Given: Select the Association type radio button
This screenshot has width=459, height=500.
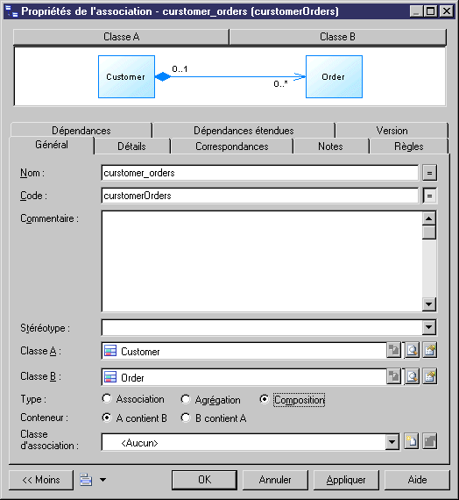Looking at the screenshot, I should (x=107, y=398).
